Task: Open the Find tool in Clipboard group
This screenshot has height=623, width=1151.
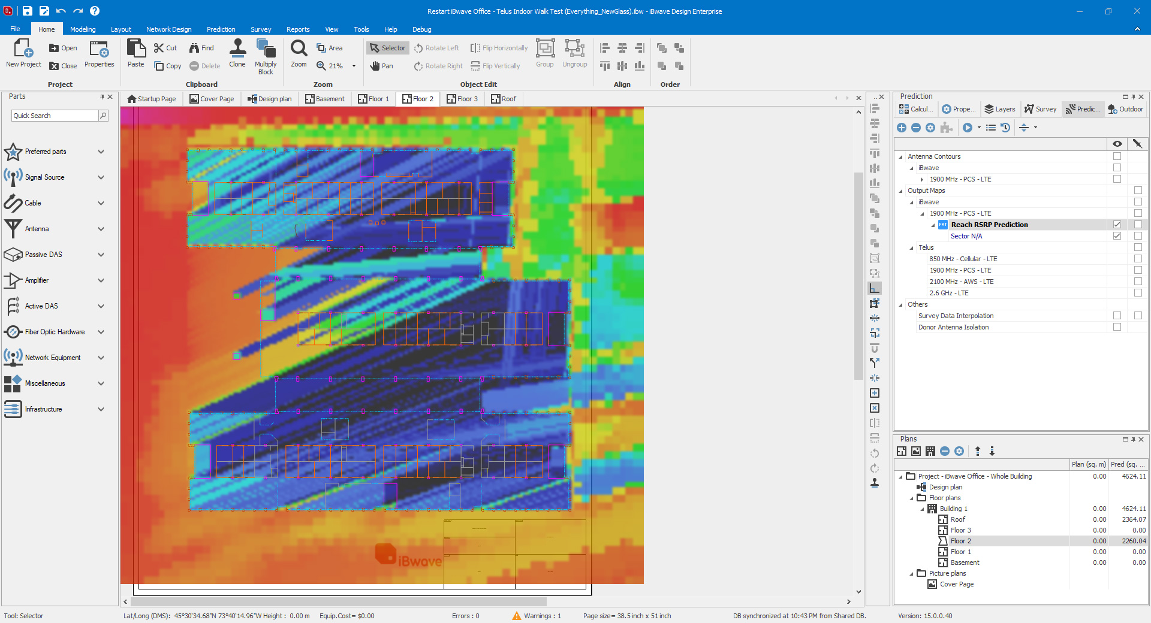Action: pyautogui.click(x=201, y=48)
